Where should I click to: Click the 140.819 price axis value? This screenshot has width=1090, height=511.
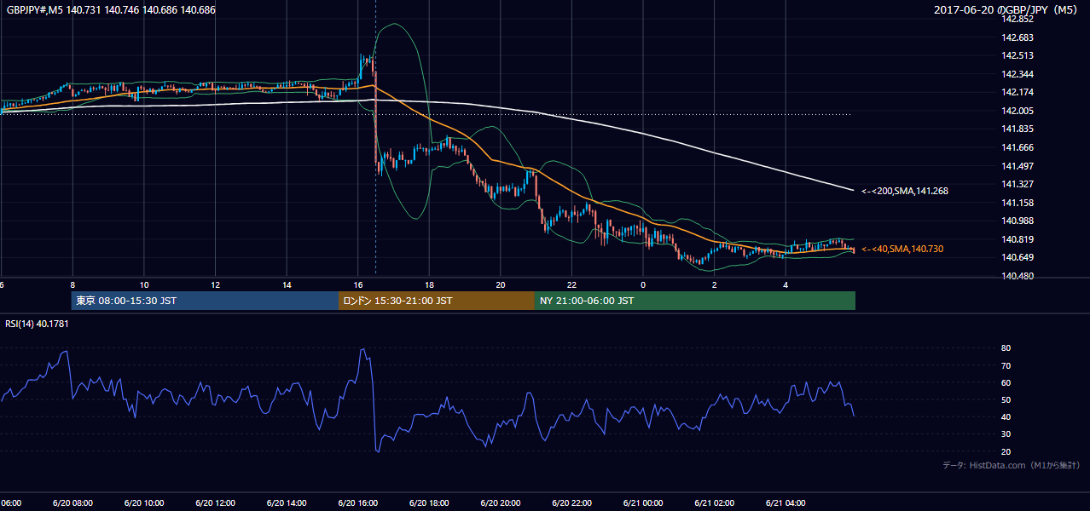(x=1018, y=239)
